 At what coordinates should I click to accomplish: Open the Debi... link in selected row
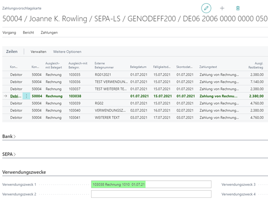pyautogui.click(x=16, y=96)
